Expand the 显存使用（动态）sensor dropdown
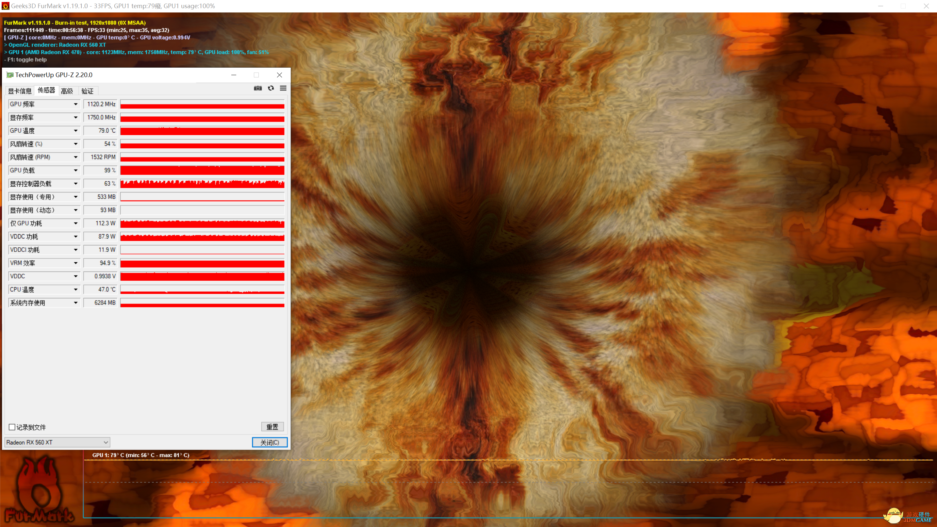The width and height of the screenshot is (937, 527). pyautogui.click(x=75, y=210)
